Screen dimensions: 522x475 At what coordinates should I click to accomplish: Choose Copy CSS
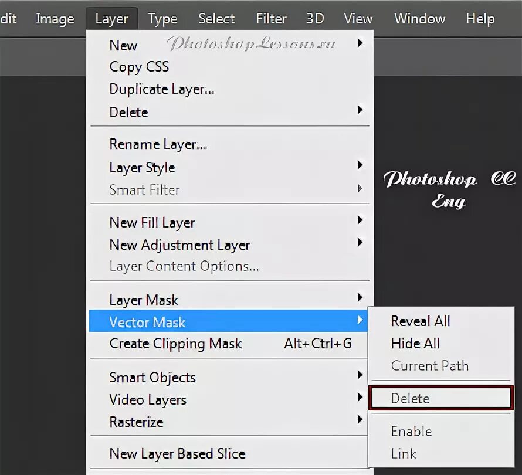point(230,67)
